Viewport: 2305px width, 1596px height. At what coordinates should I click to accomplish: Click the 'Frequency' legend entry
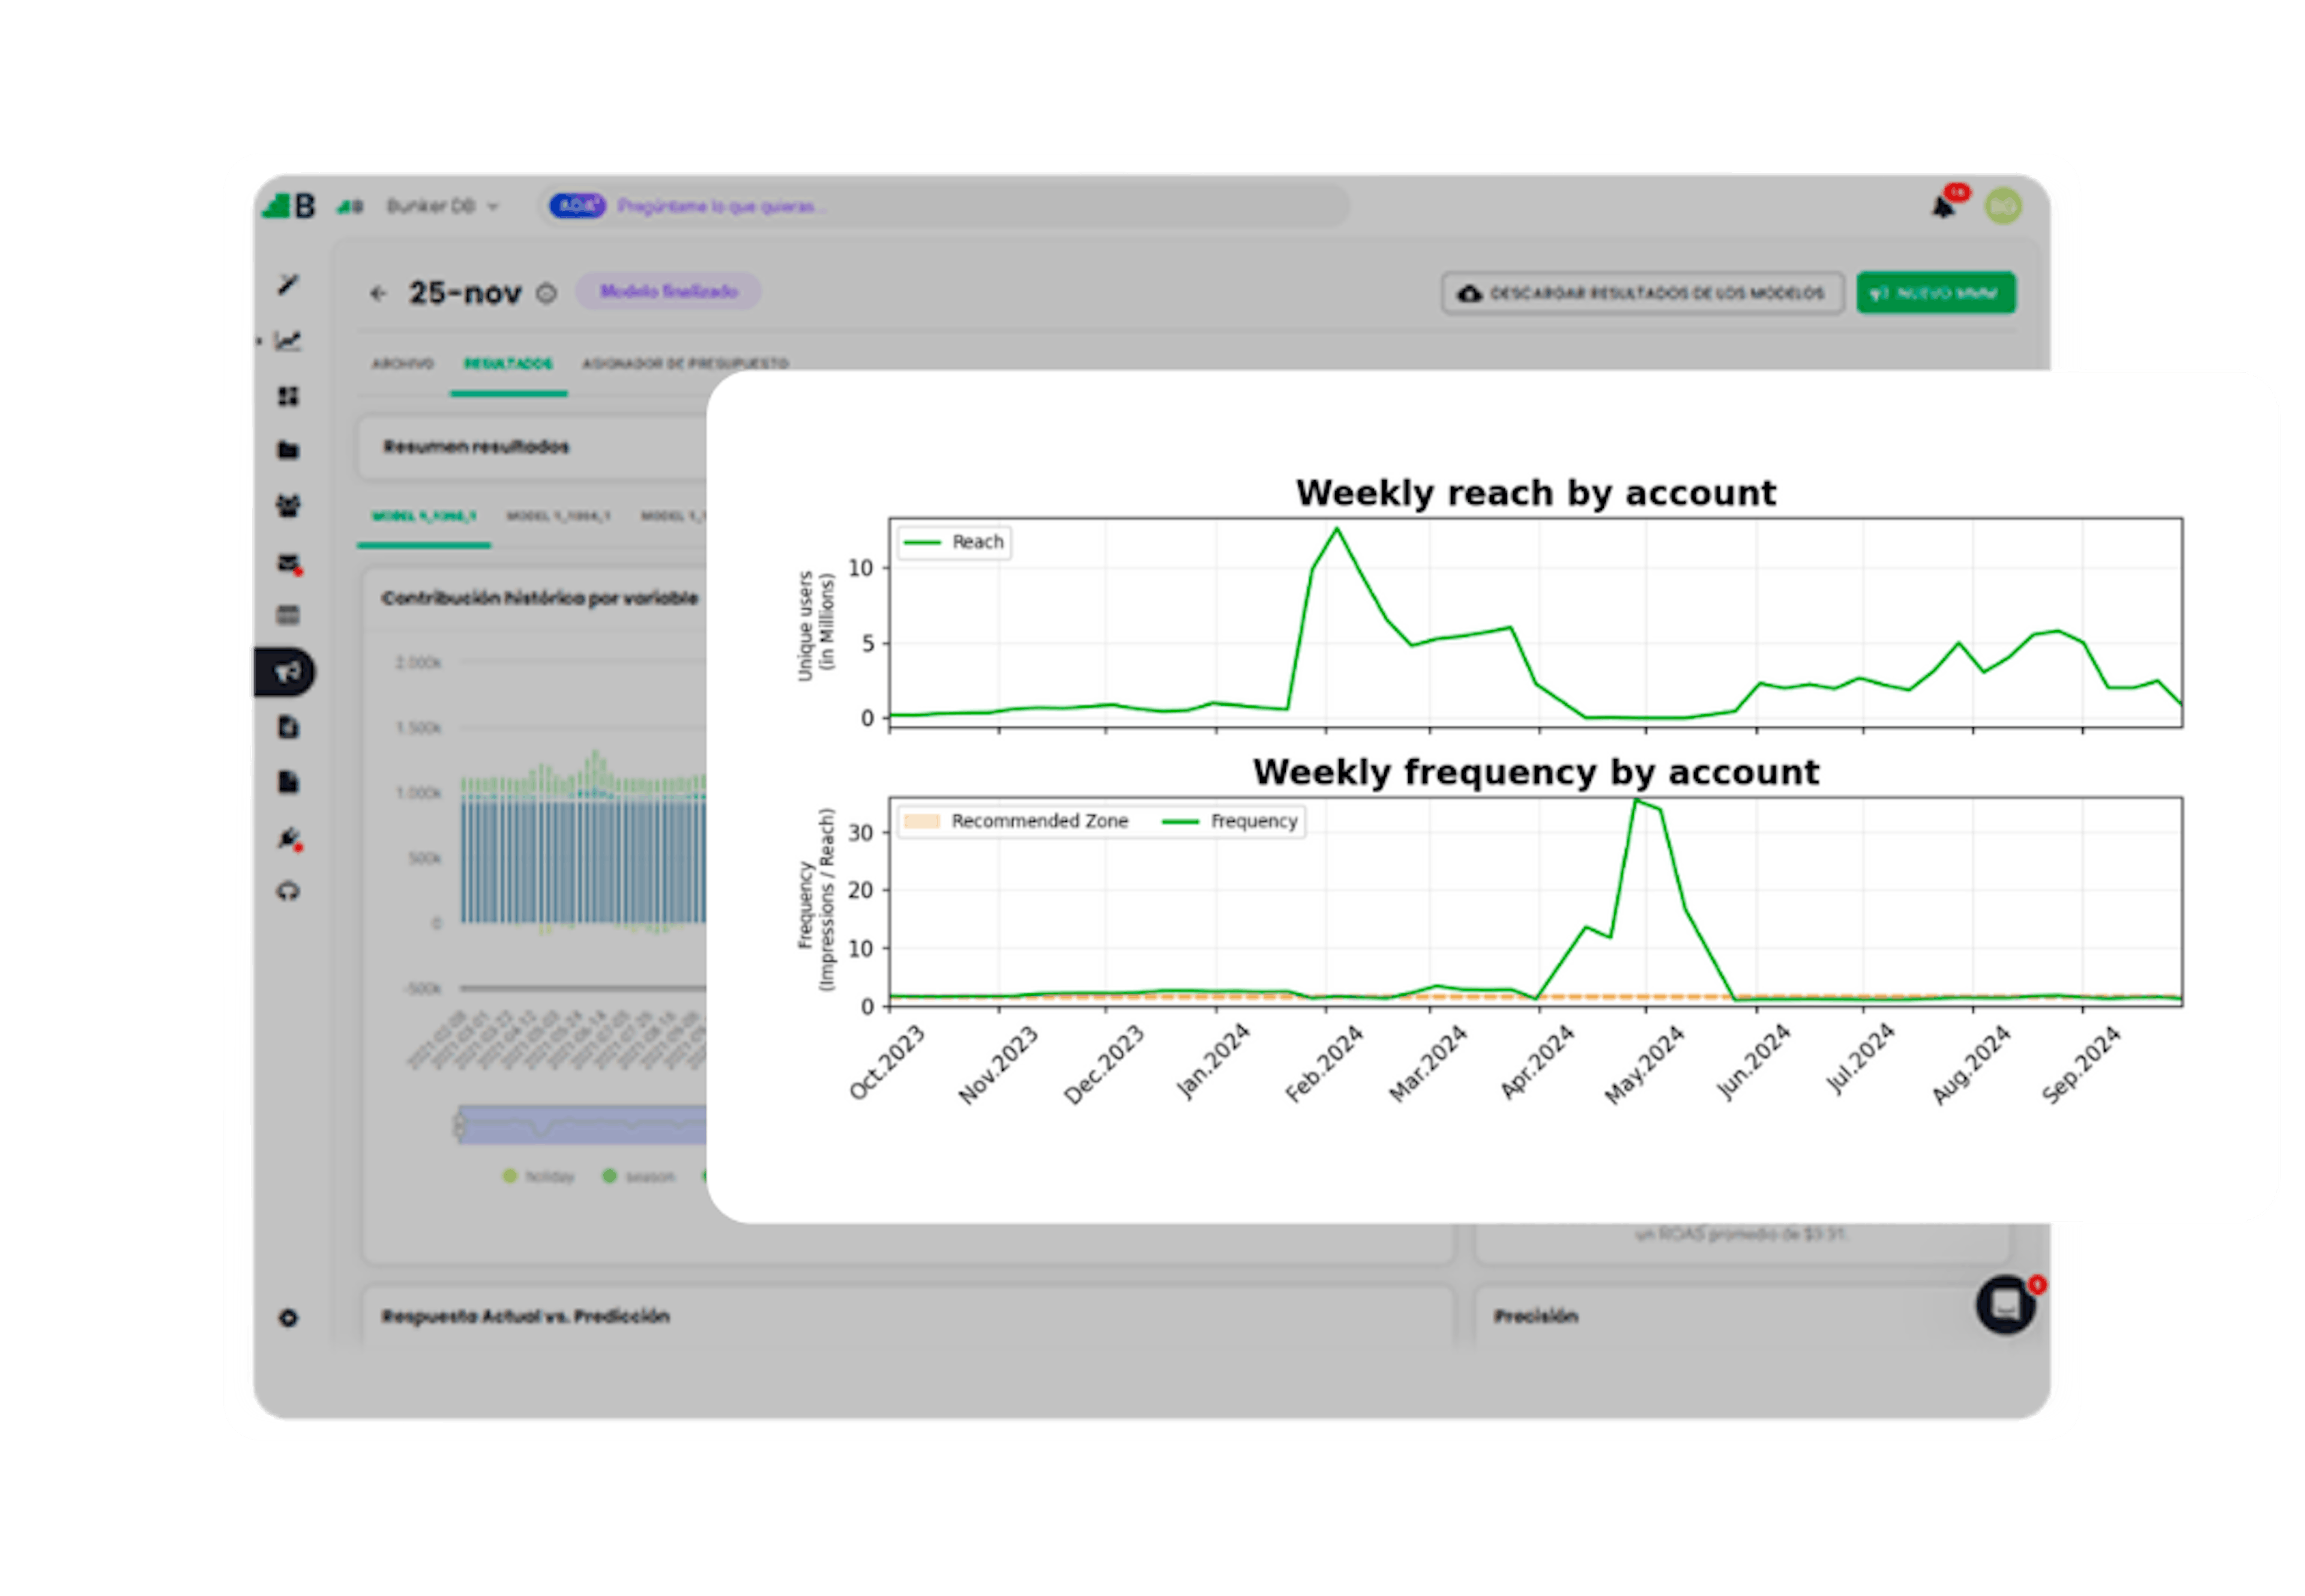[1230, 821]
